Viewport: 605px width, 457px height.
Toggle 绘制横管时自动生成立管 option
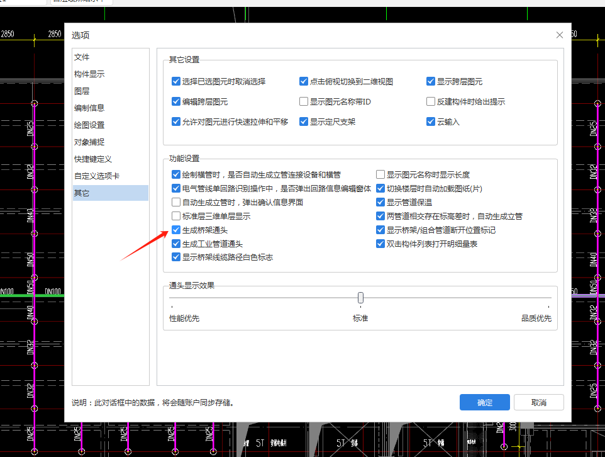pos(176,174)
